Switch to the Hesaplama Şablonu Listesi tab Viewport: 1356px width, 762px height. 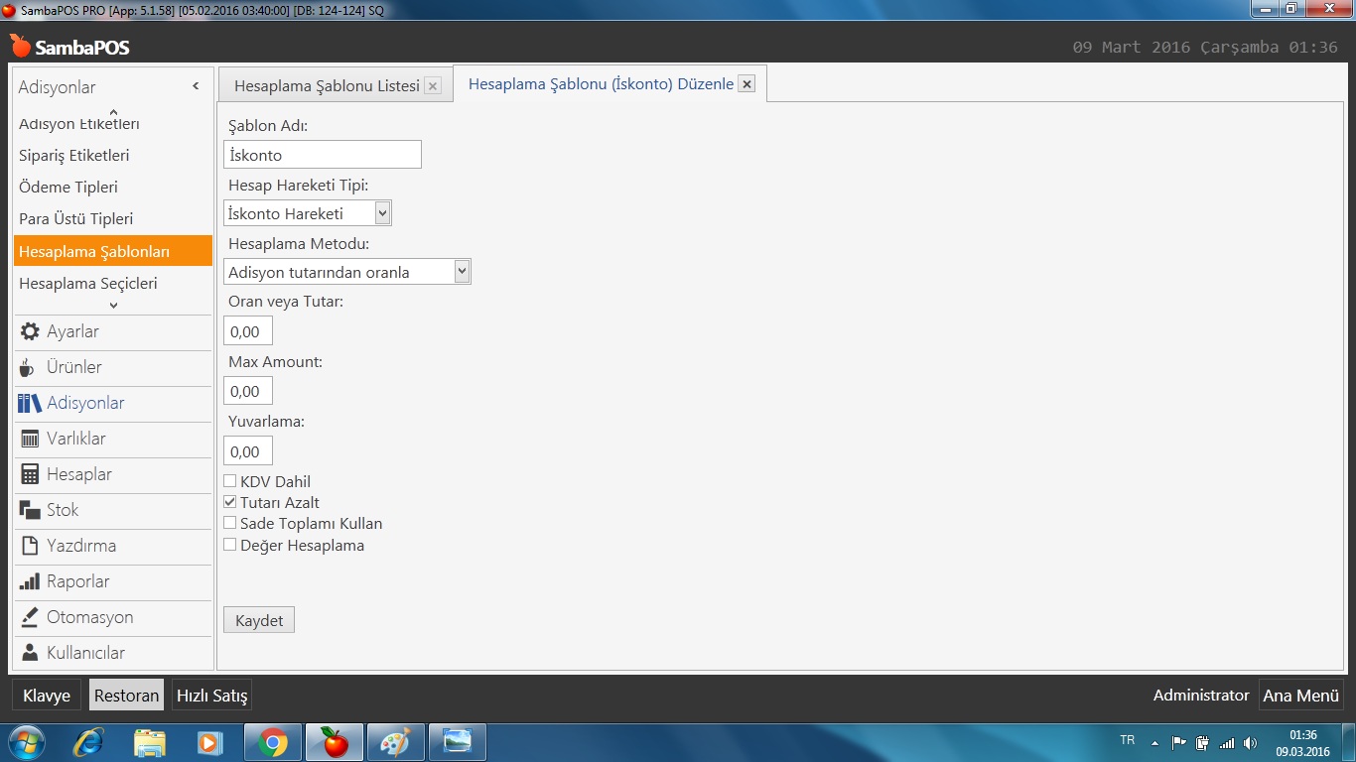pos(327,86)
